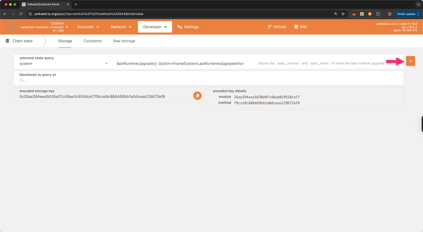The width and height of the screenshot is (423, 232).
Task: Click the chain logo avatar
Action: click(11, 27)
